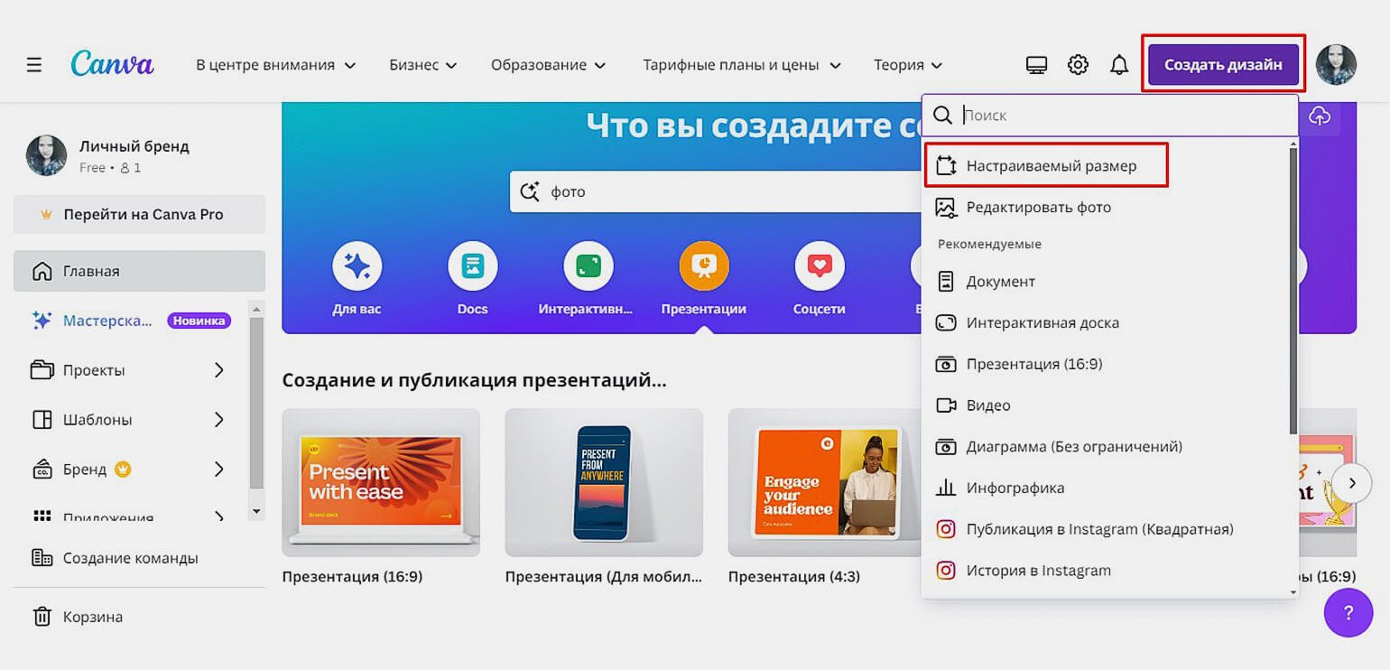Expand the В центре внимания menu

pos(275,65)
